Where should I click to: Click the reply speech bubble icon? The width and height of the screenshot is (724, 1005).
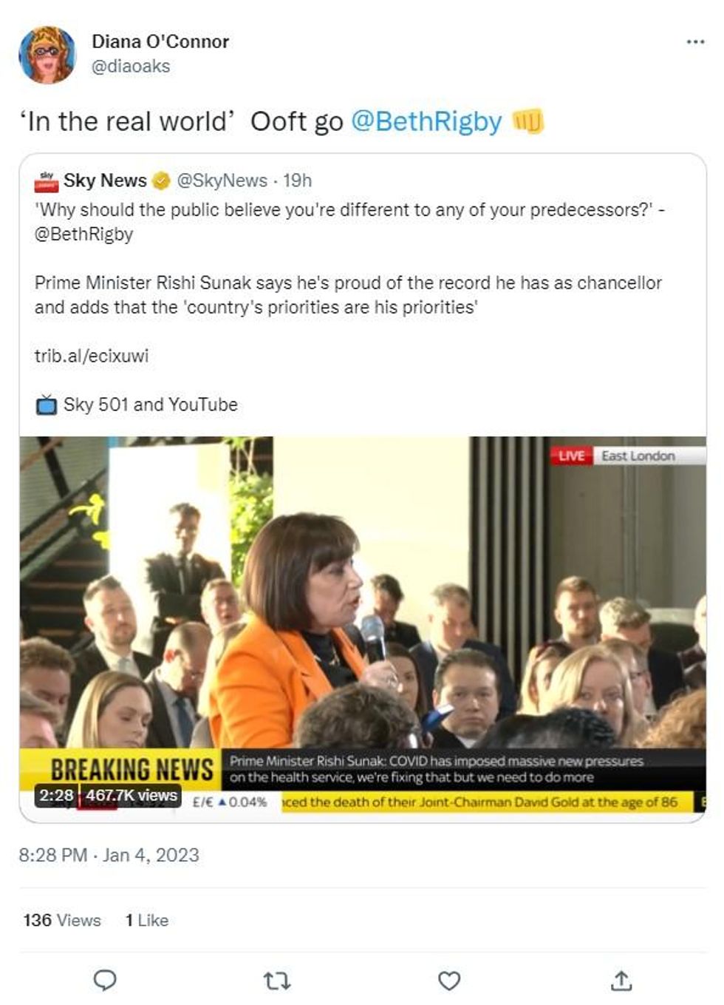point(105,981)
